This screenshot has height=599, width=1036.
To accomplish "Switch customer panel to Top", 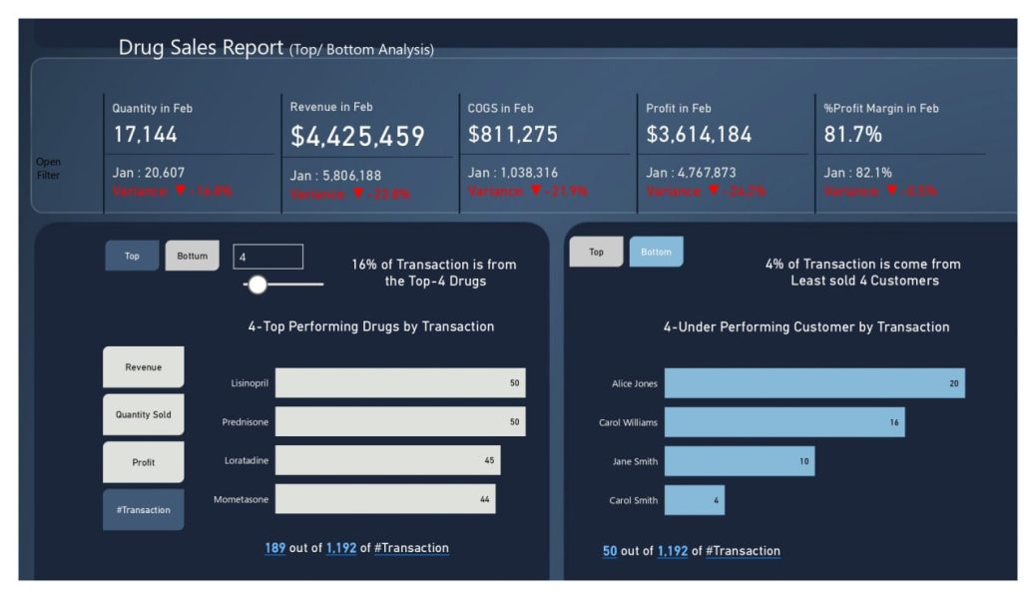I will pyautogui.click(x=596, y=252).
